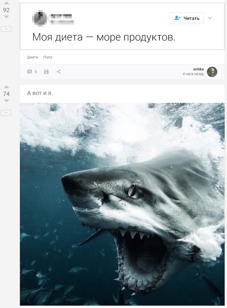Collapse the shark post using minus button
The width and height of the screenshot is (227, 308).
point(6,113)
